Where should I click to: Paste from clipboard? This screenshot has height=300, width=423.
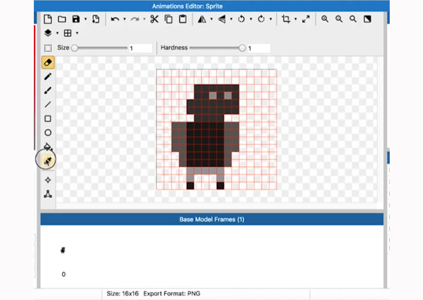[x=182, y=19]
